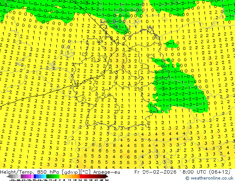The image size is (235, 181).
Task: Click the 'Fr 06-02-2026' date text
Action: tap(155, 172)
